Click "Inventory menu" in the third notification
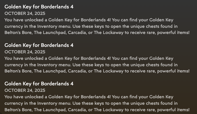197x114 pixels. tap(54, 103)
